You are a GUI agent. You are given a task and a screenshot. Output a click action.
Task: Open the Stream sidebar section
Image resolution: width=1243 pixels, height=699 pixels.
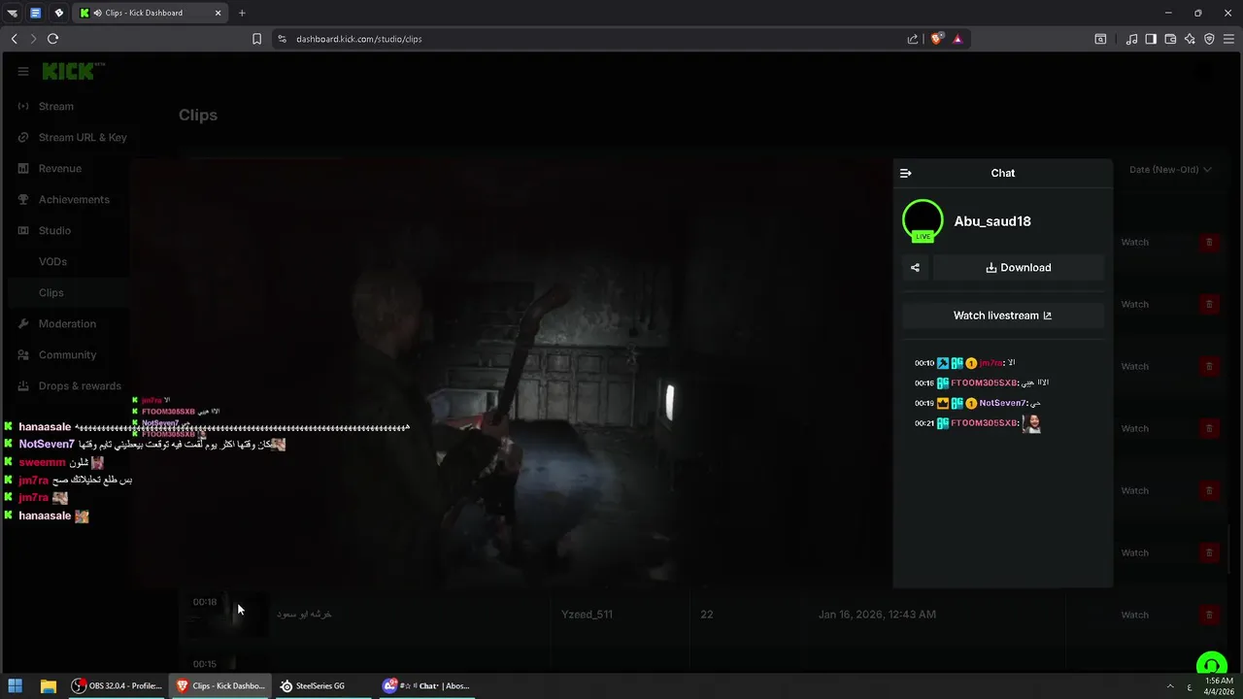56,106
